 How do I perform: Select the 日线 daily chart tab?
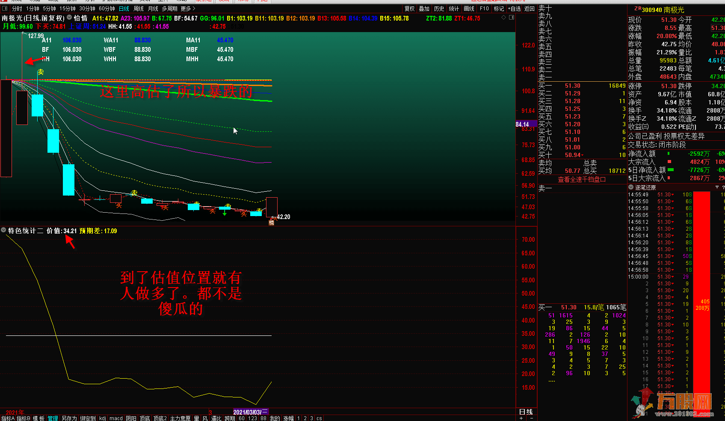click(124, 9)
